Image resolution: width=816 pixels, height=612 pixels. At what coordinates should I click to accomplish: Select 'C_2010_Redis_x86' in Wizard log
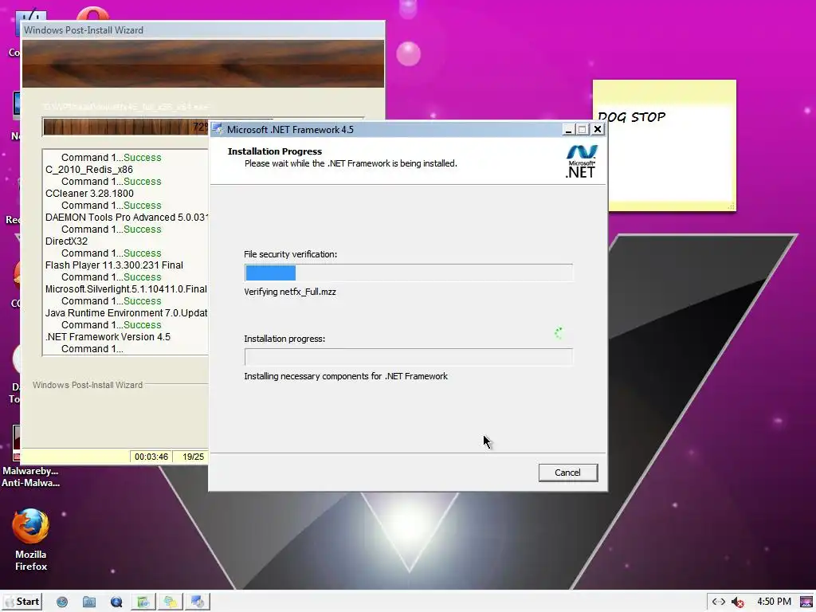[89, 169]
